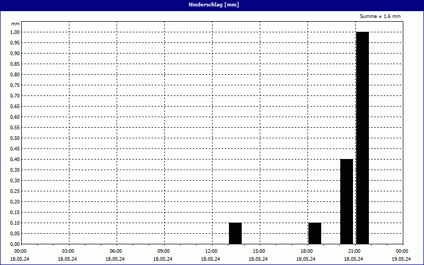Select the 0,10 y-axis value
424x265 pixels.
15,223
